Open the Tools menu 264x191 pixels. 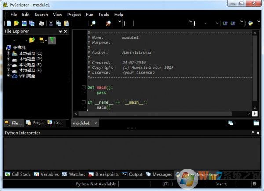(104, 14)
